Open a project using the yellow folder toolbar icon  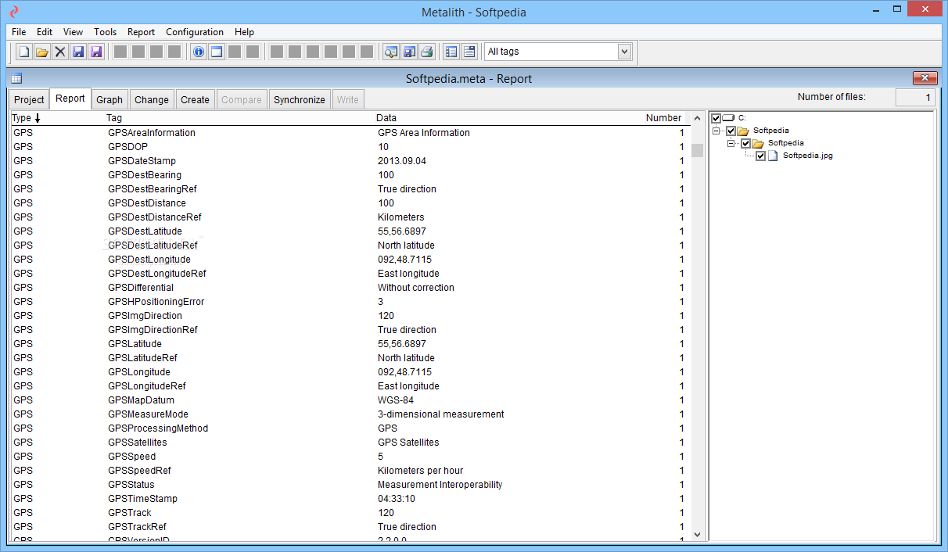(42, 52)
